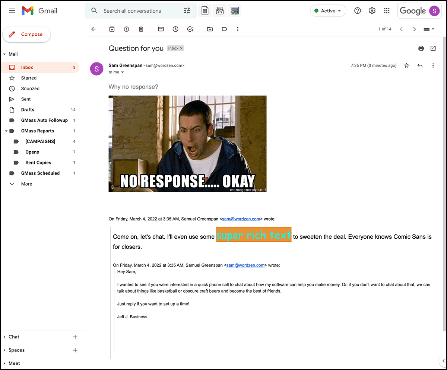Open toolbar More options menu
The height and width of the screenshot is (370, 447).
pyautogui.click(x=238, y=29)
